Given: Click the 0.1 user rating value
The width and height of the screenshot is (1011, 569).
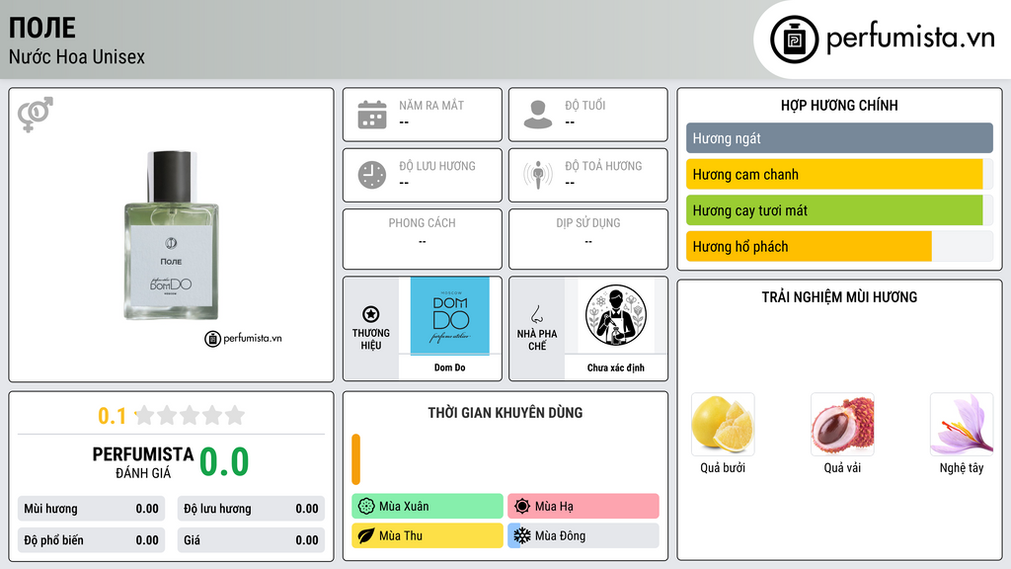Looking at the screenshot, I should point(113,416).
